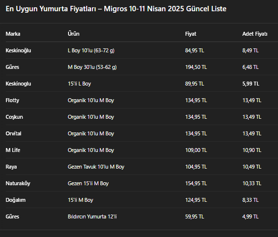
Task: Click the unit price '8,49 TL'
Action: 250,50
